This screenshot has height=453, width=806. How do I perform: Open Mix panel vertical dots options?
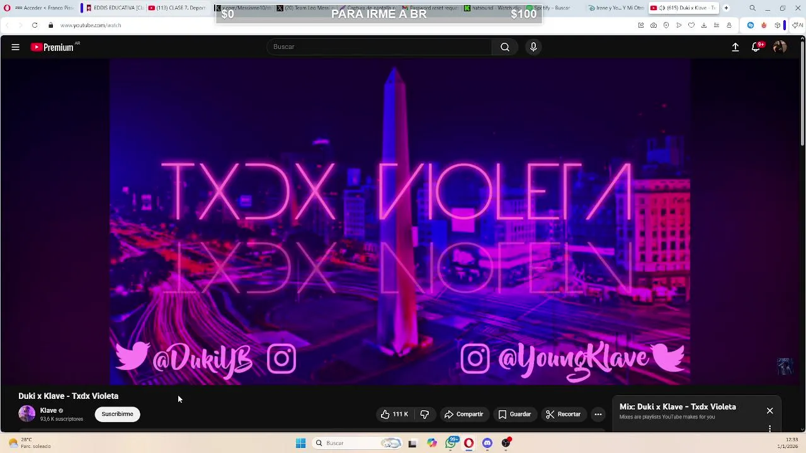pos(769,428)
